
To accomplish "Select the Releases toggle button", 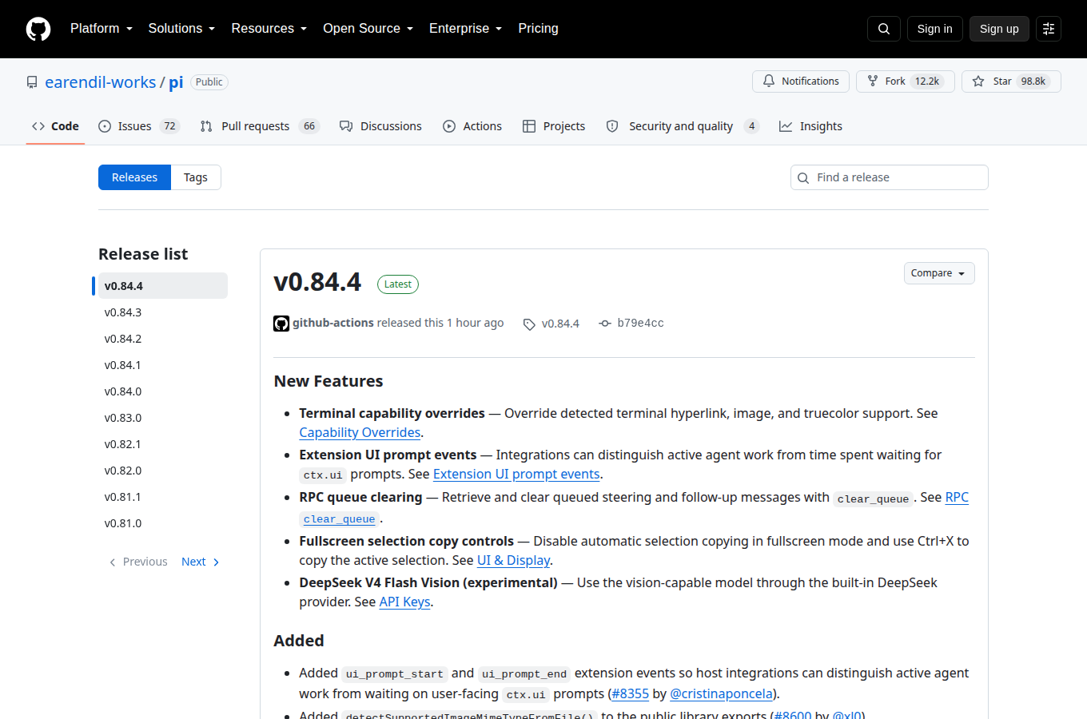I will [x=134, y=177].
